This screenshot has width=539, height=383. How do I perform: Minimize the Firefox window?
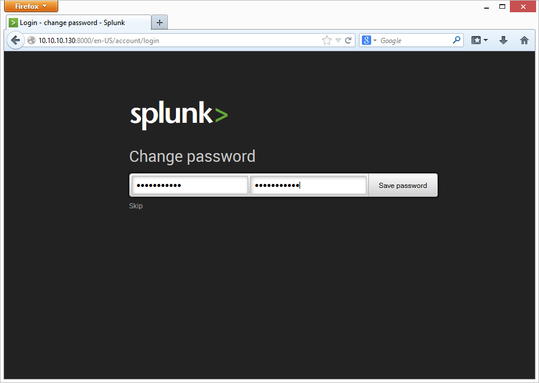coord(486,7)
